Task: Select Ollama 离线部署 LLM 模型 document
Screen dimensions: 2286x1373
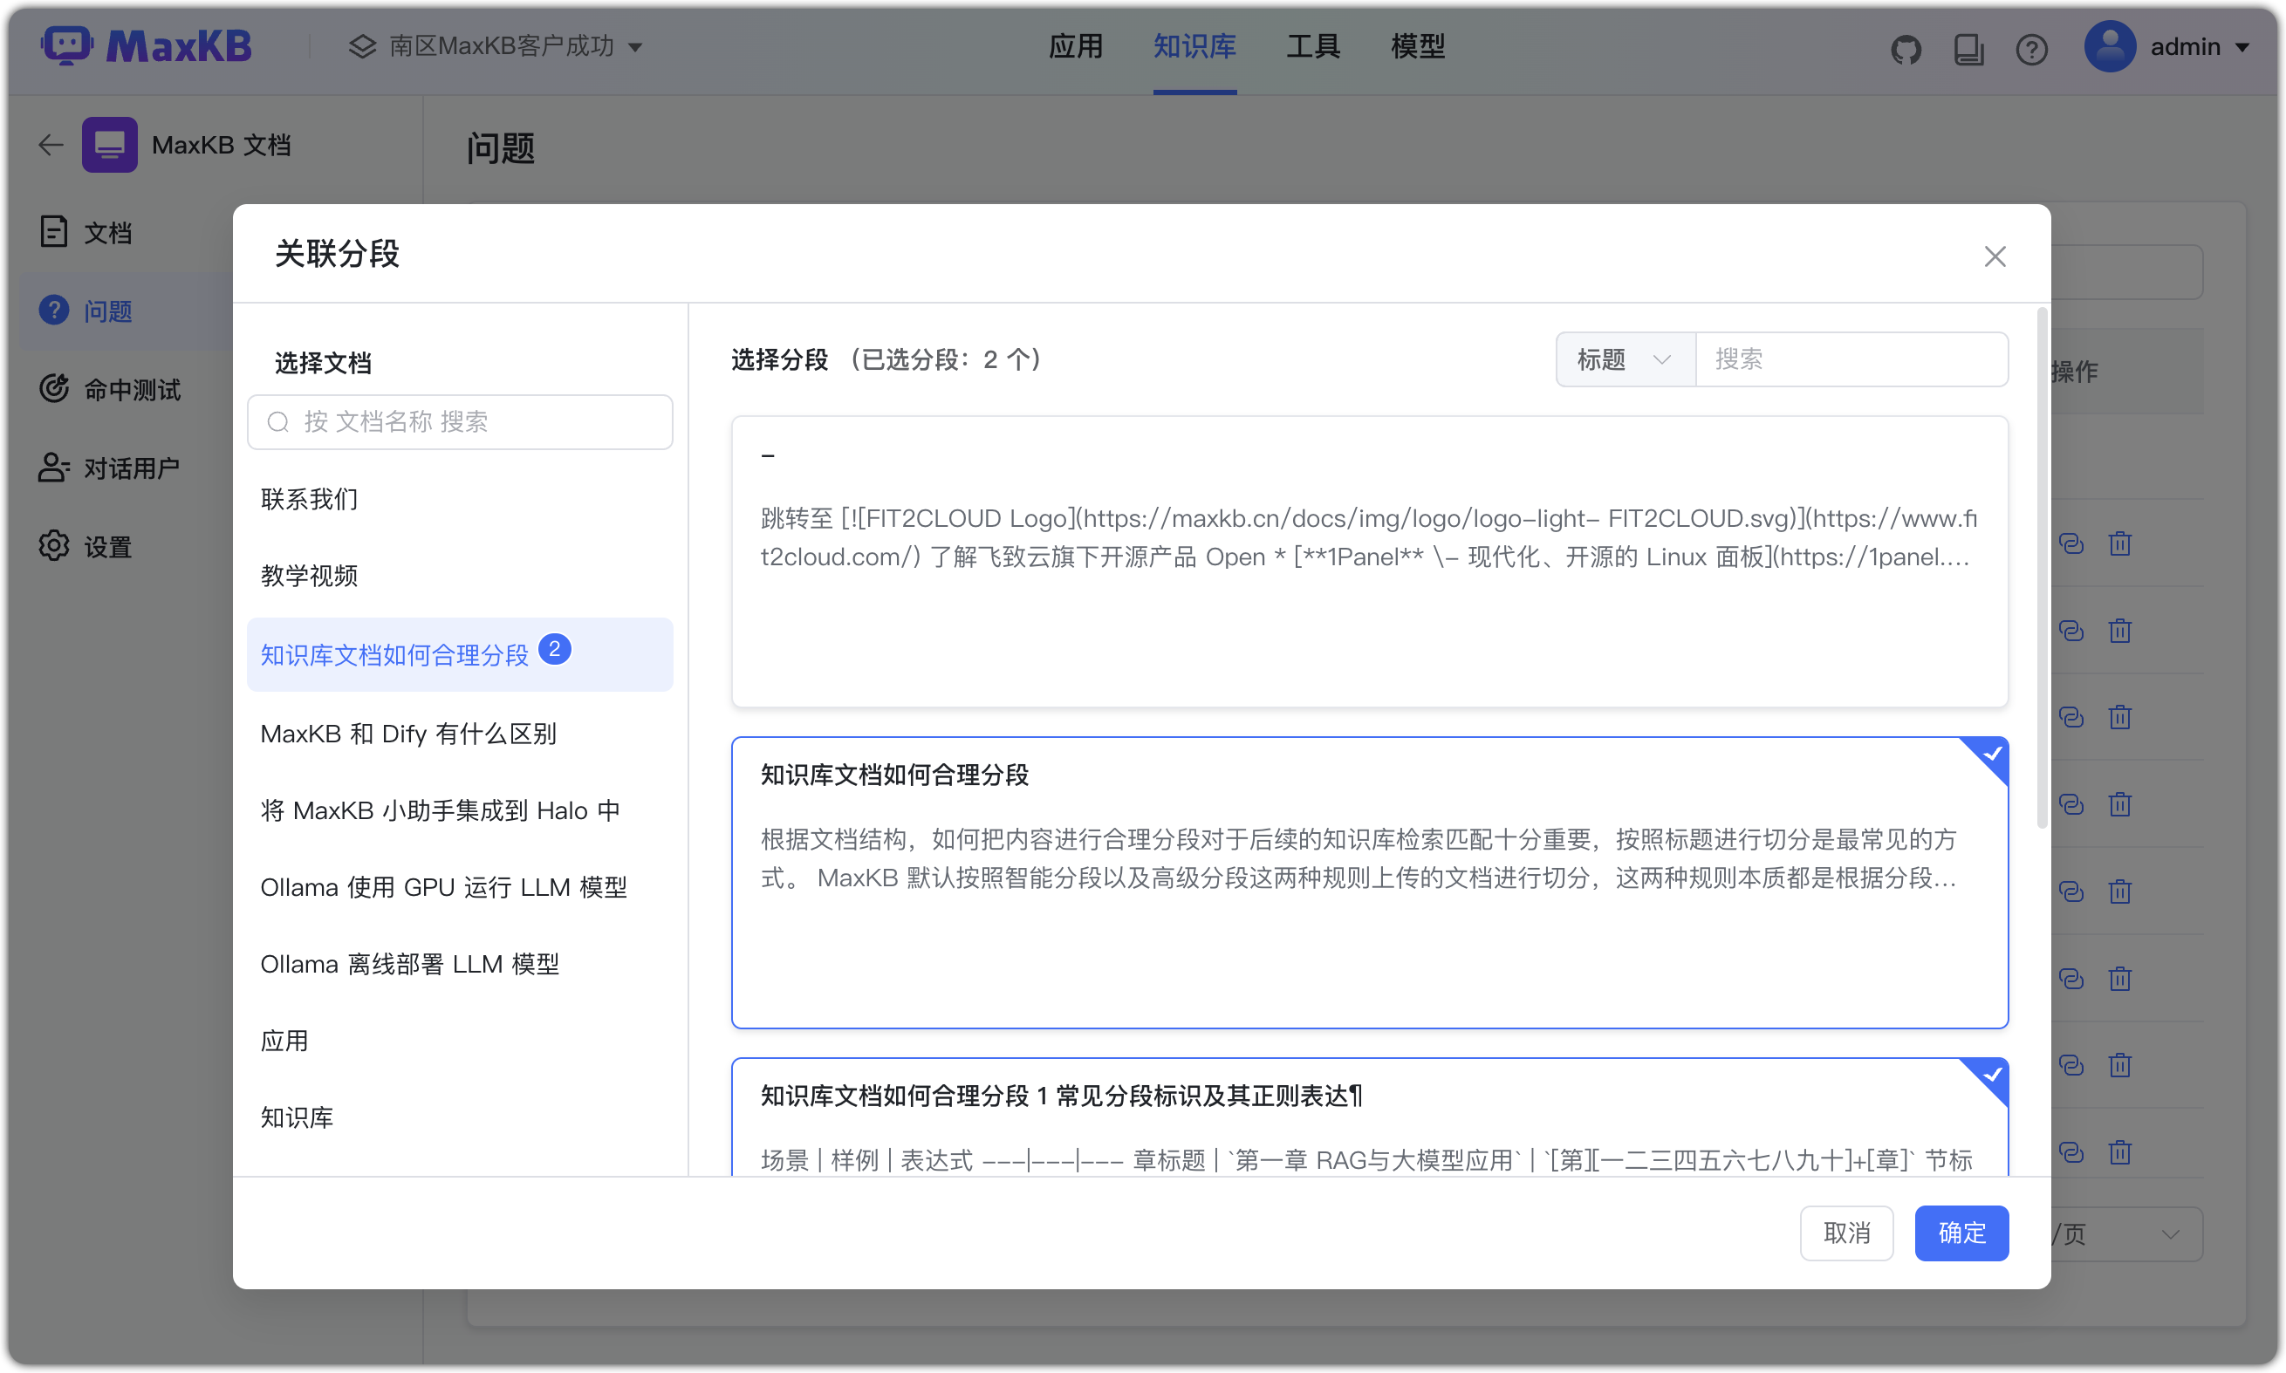Action: click(460, 964)
